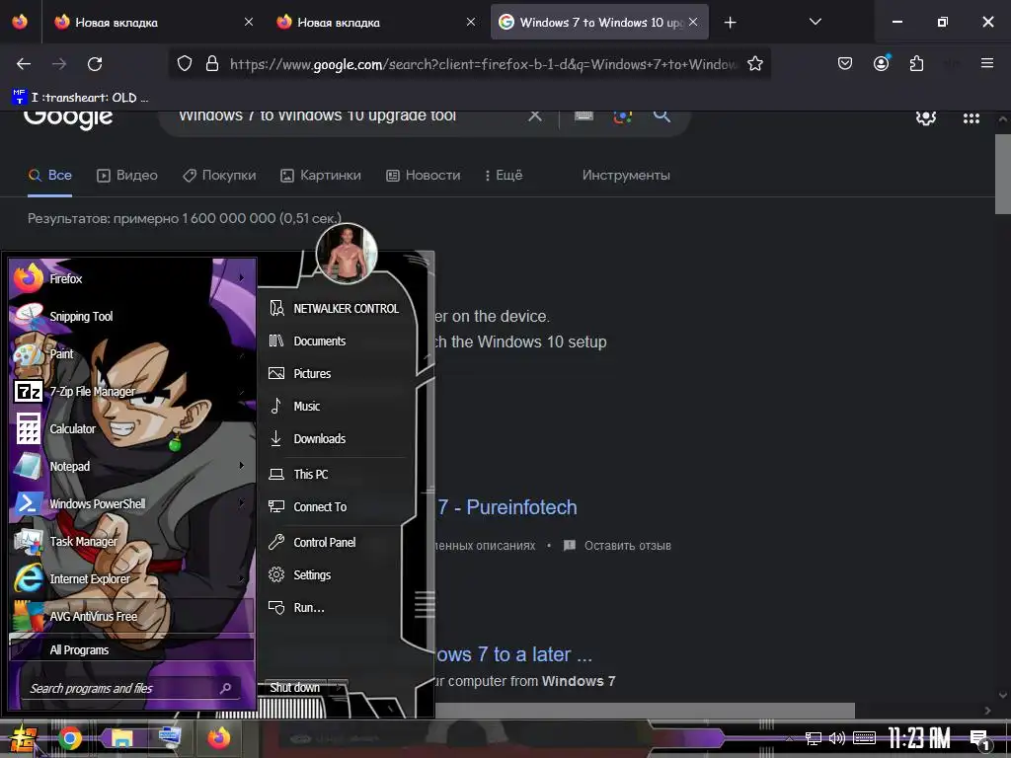Launch Windows PowerShell
Viewport: 1011px width, 758px height.
131,503
